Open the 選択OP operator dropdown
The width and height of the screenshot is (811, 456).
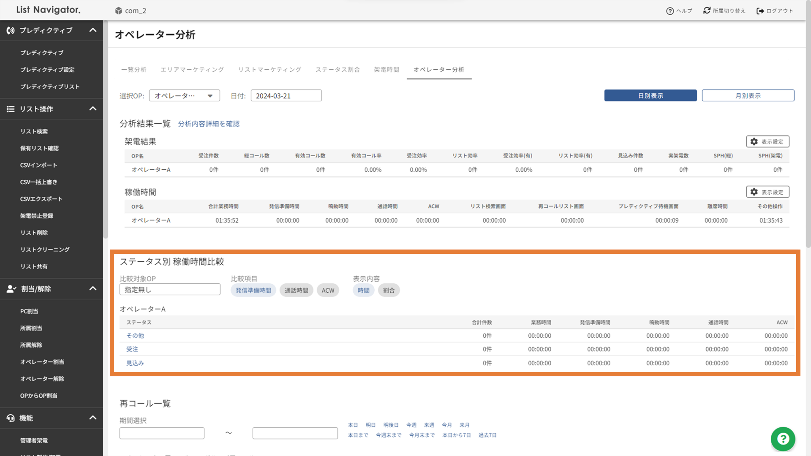pos(184,96)
